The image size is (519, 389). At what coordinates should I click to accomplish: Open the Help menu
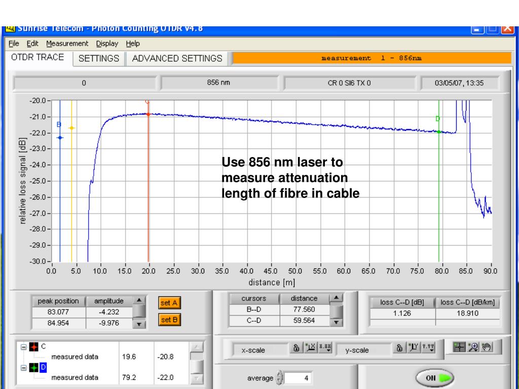click(133, 44)
